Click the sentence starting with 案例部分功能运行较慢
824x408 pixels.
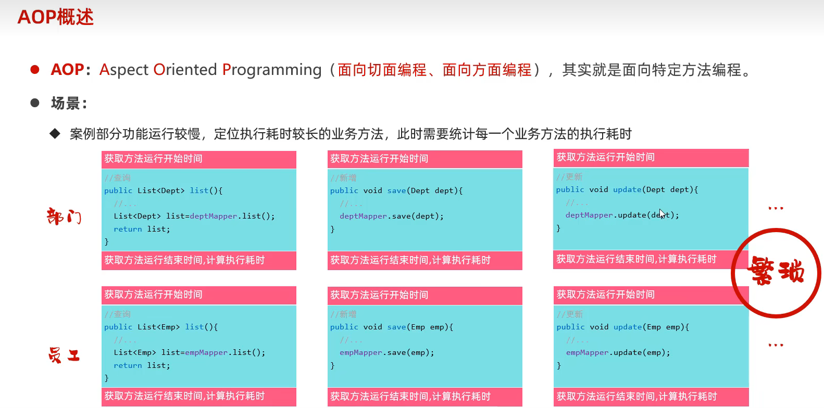click(350, 134)
